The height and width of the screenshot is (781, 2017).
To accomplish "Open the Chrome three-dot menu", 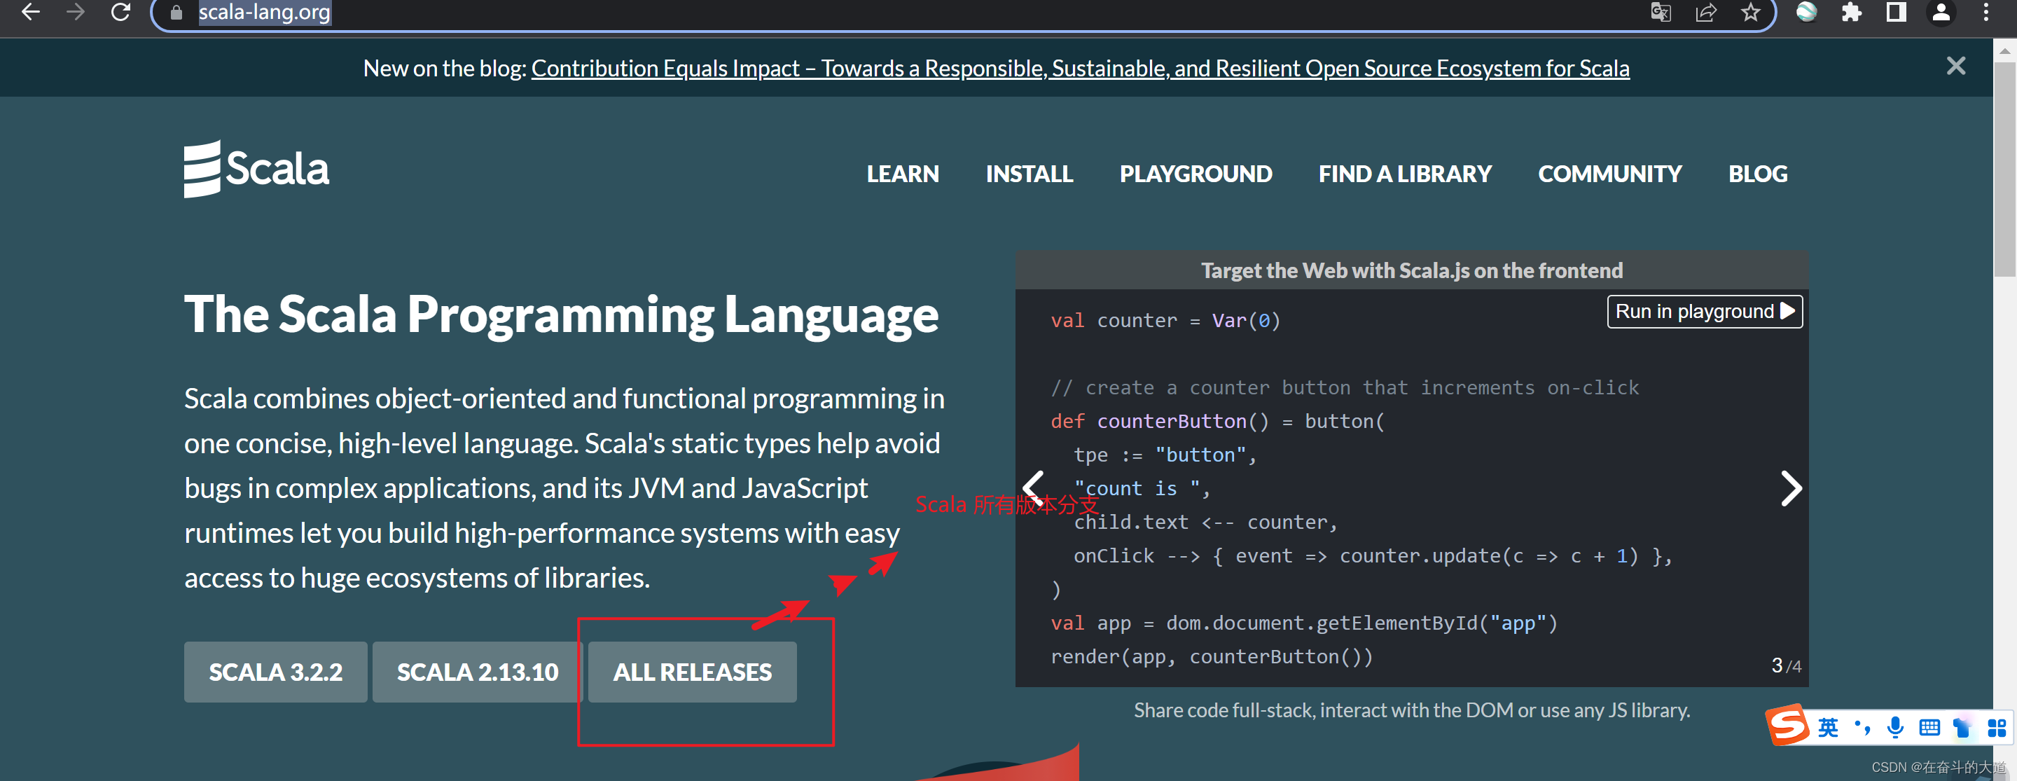I will [x=1985, y=12].
